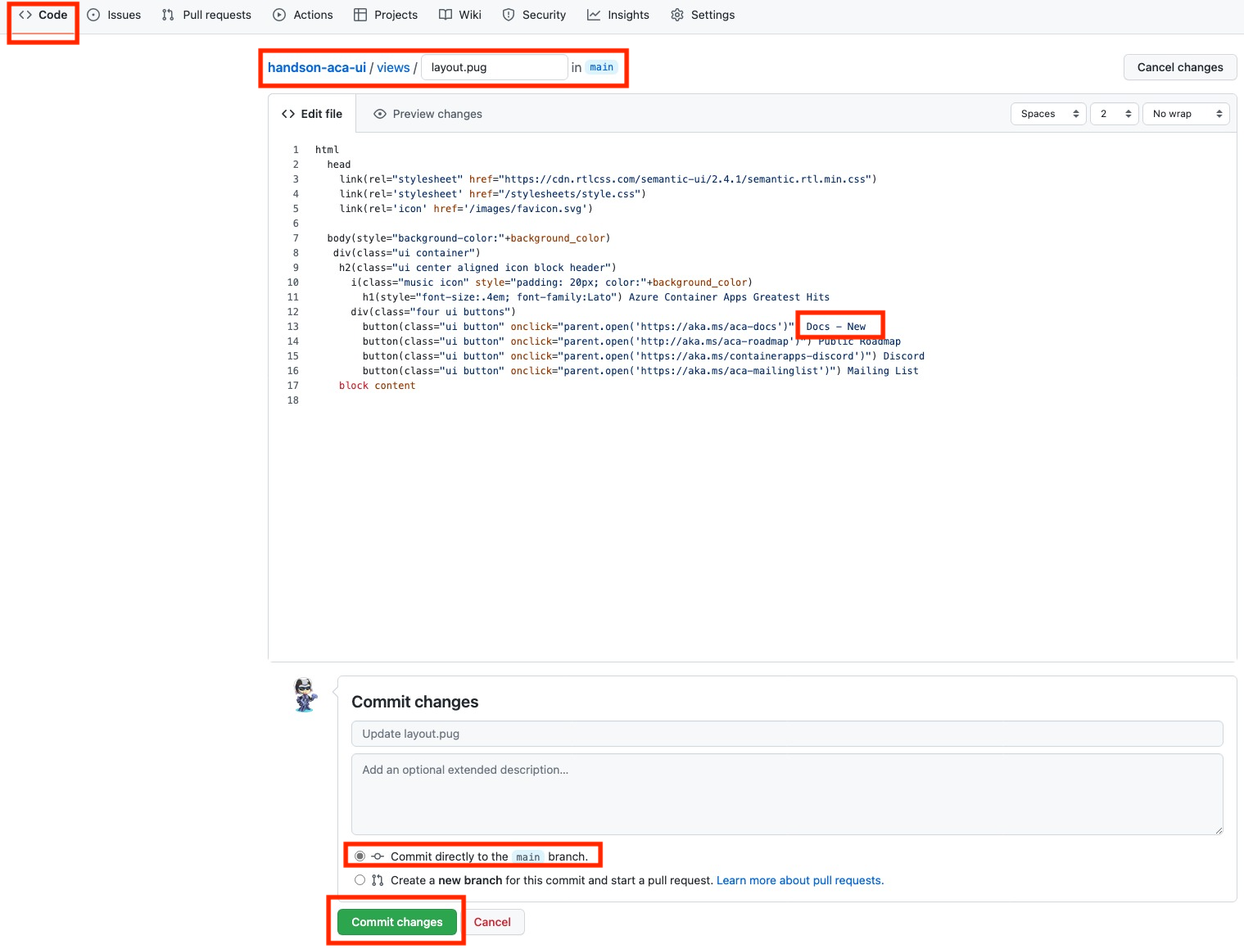This screenshot has height=949, width=1244.
Task: Open the Security tab
Action: (x=534, y=15)
